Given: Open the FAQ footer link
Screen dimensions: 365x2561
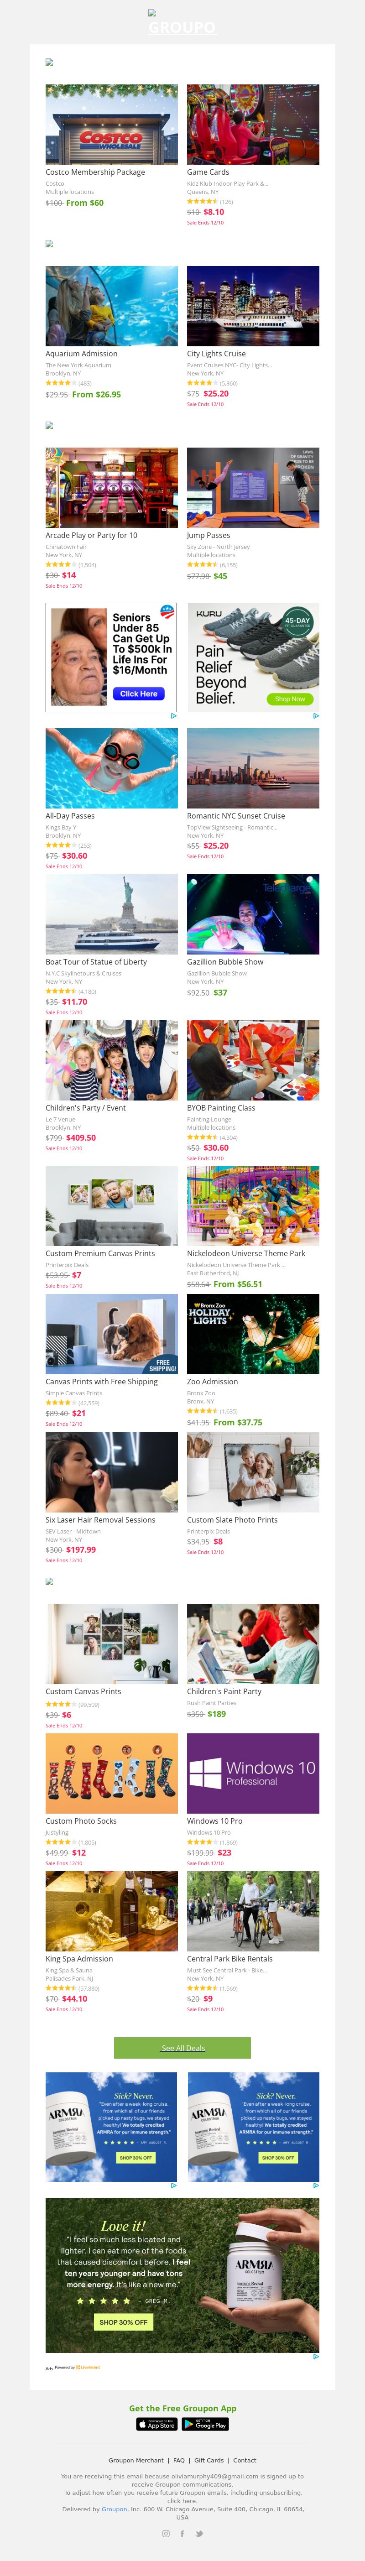Looking at the screenshot, I should tap(179, 2460).
